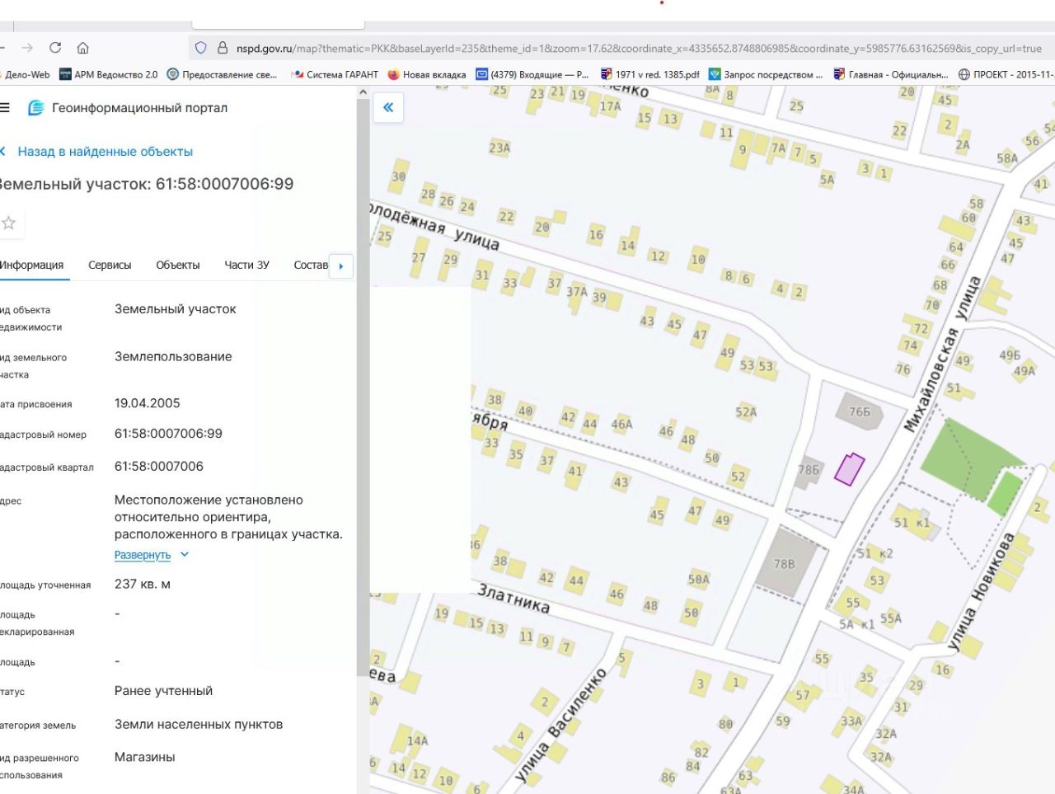
Task: Switch to the Сервисы tab
Action: 110,265
